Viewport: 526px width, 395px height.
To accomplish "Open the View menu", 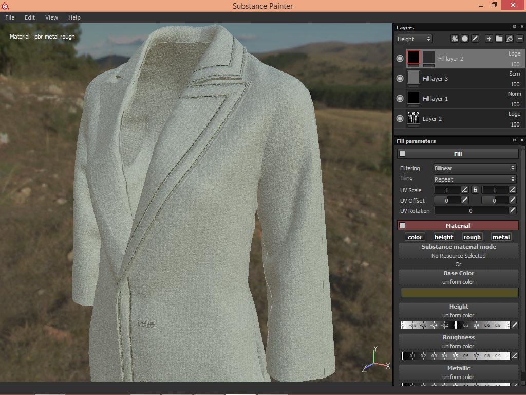I will click(51, 17).
